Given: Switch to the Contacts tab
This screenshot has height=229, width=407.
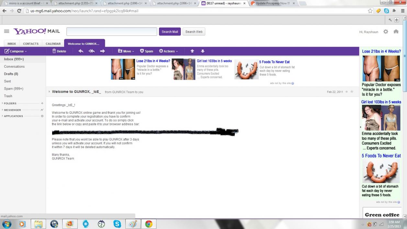Looking at the screenshot, I should coord(31,44).
